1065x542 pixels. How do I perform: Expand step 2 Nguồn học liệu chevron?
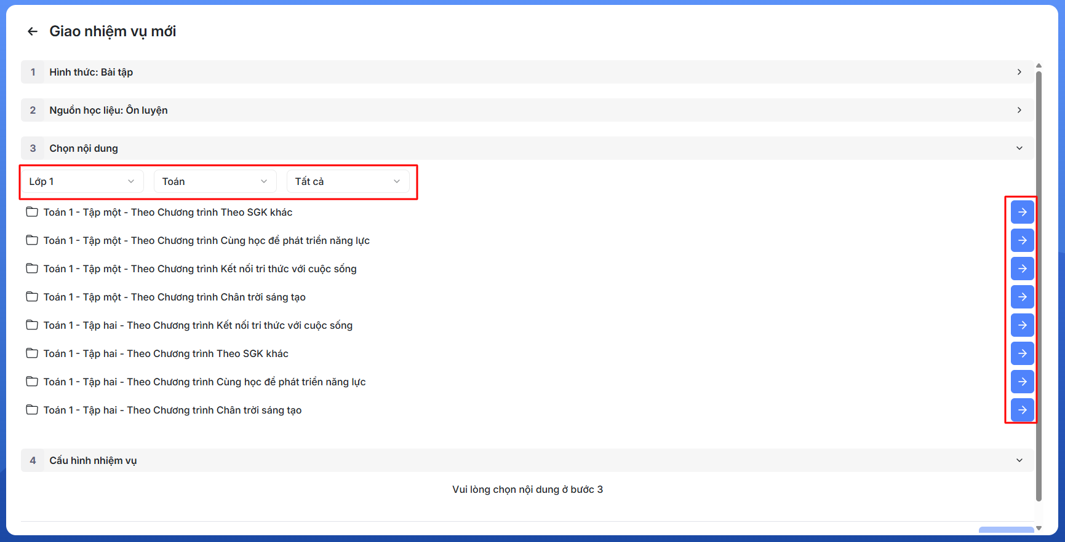tap(1019, 110)
